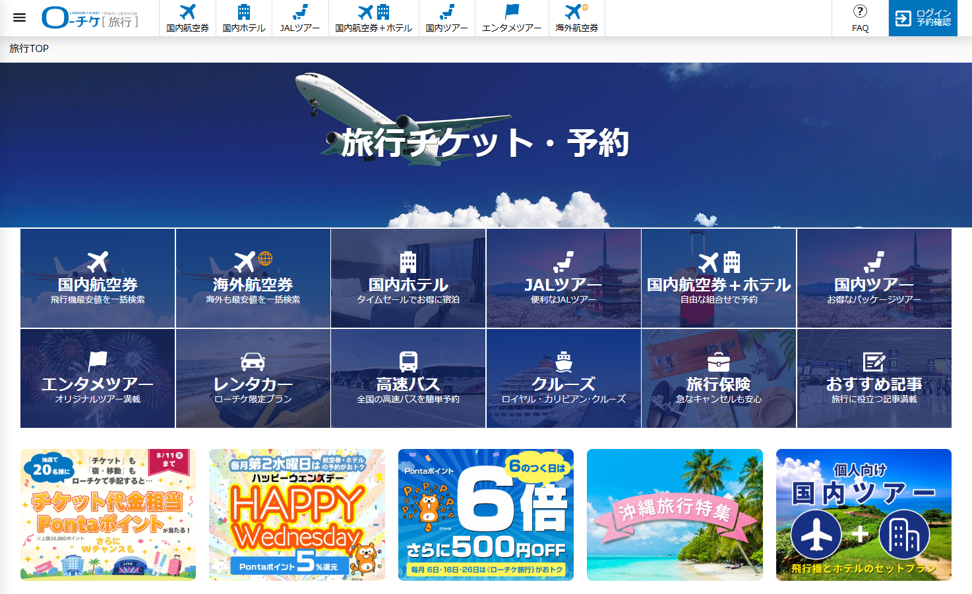Click the 国内航空券+ホテル icon in navbar
Screen dimensions: 972x594
click(374, 12)
